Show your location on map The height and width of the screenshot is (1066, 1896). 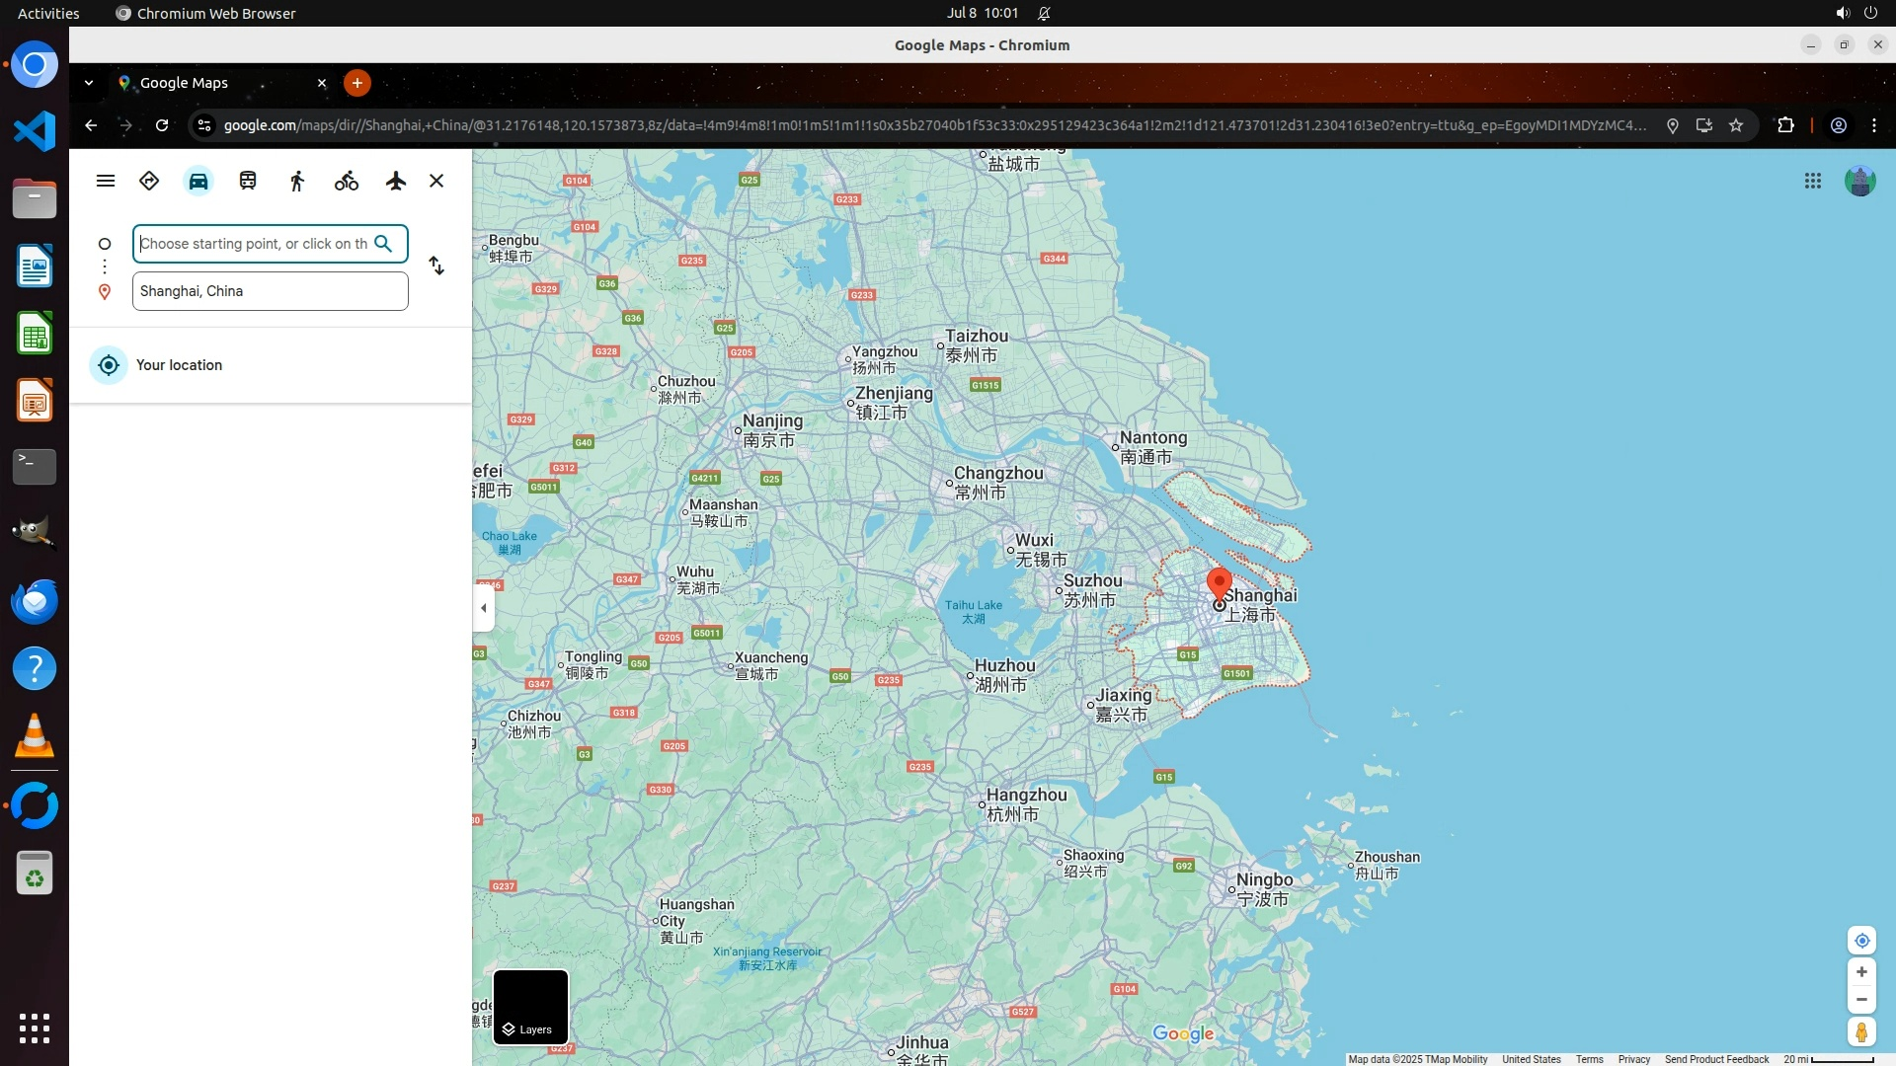[1861, 941]
